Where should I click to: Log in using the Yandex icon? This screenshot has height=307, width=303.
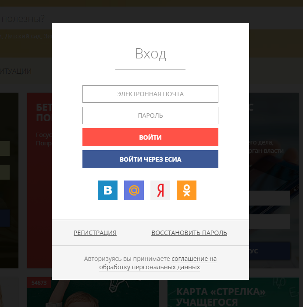[x=160, y=191]
